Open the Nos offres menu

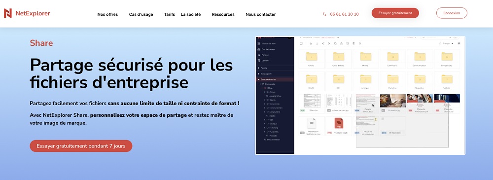tap(107, 14)
